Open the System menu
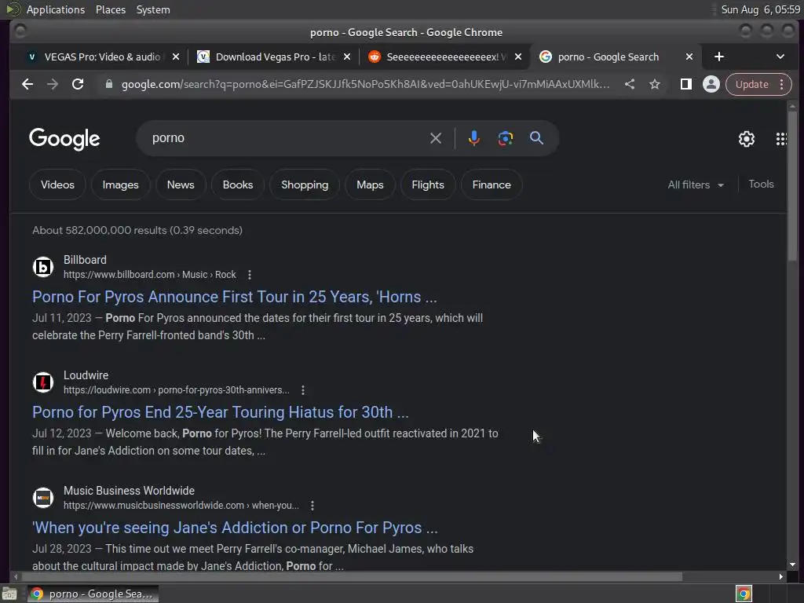 (x=153, y=9)
